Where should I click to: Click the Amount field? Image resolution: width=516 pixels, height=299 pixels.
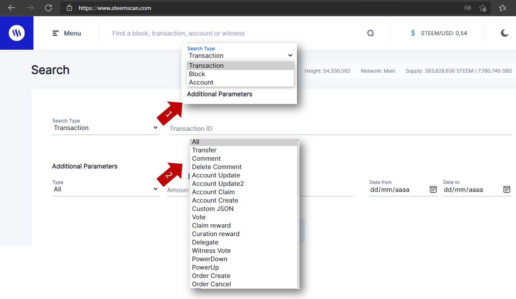tap(178, 190)
